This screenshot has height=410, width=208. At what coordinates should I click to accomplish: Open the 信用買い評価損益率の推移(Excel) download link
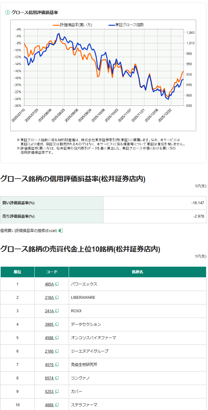(x=28, y=230)
